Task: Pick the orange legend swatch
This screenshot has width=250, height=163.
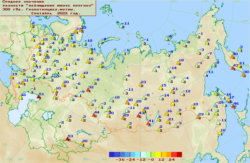Action: (169, 155)
